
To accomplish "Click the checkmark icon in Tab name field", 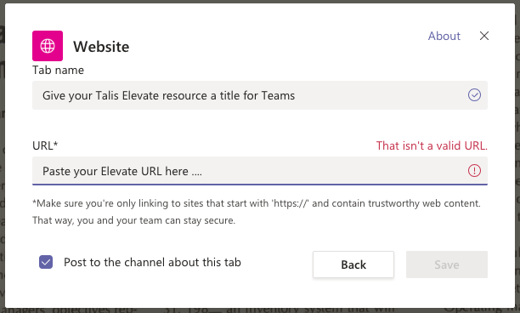I will click(x=474, y=95).
